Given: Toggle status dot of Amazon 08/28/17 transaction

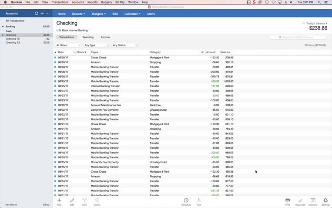Looking at the screenshot, I should click(x=55, y=62).
